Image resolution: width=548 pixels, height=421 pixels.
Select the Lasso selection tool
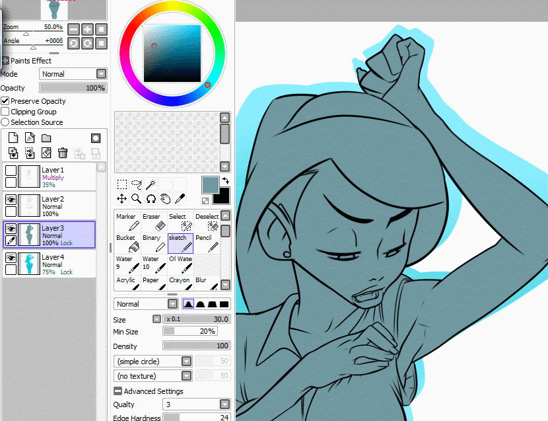click(136, 184)
